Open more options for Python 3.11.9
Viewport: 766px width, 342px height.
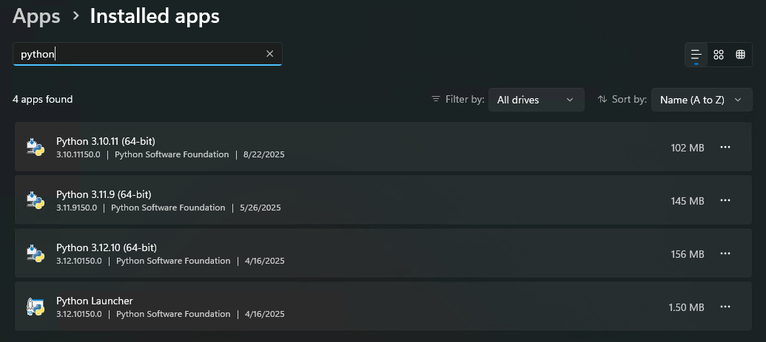click(x=725, y=200)
